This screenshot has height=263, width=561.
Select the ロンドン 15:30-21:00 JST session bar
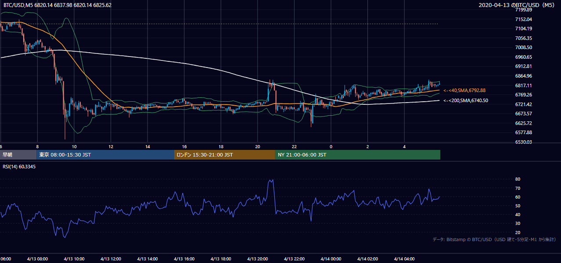tap(225, 155)
